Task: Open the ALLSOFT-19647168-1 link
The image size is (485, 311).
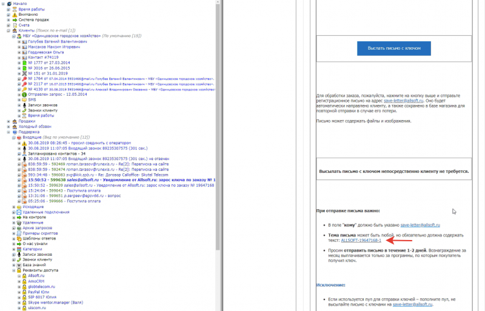Action: pyautogui.click(x=361, y=240)
